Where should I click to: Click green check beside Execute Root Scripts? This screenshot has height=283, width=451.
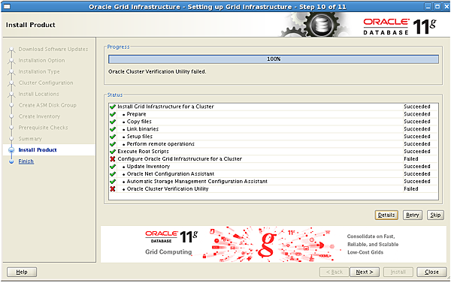tap(113, 152)
